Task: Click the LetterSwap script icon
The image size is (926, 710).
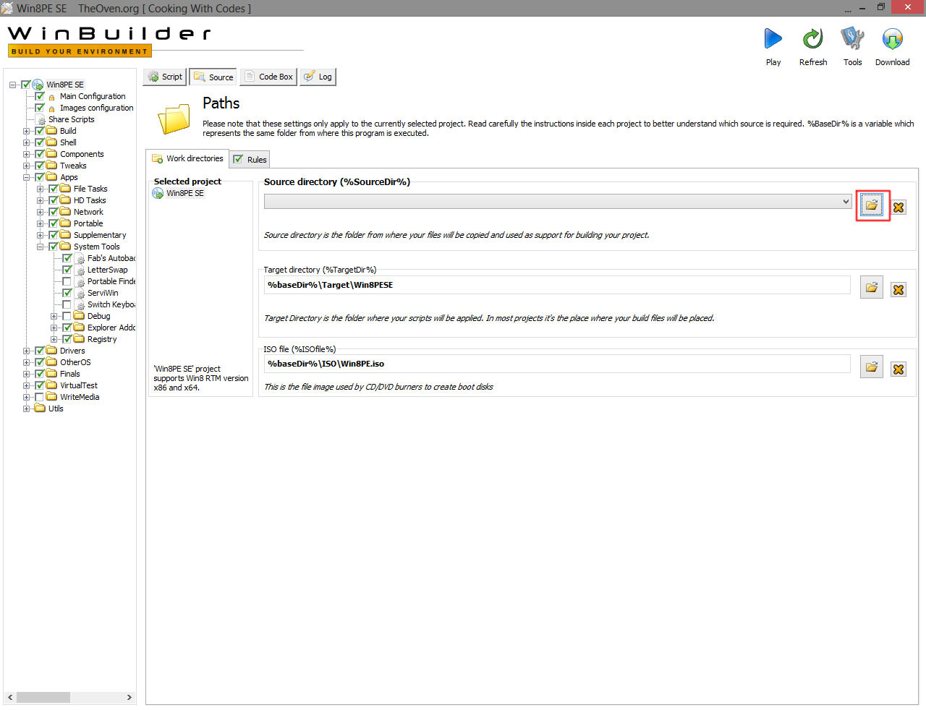Action: 80,270
